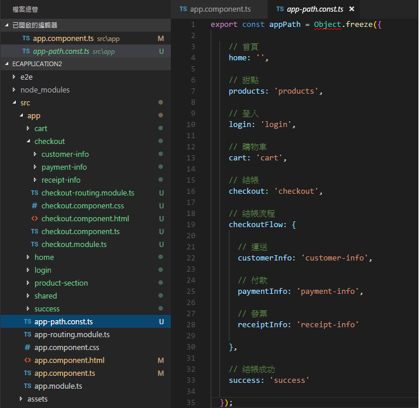419x408 pixels.
Task: Select app-path.const.ts in open editors list
Action: (x=85, y=52)
